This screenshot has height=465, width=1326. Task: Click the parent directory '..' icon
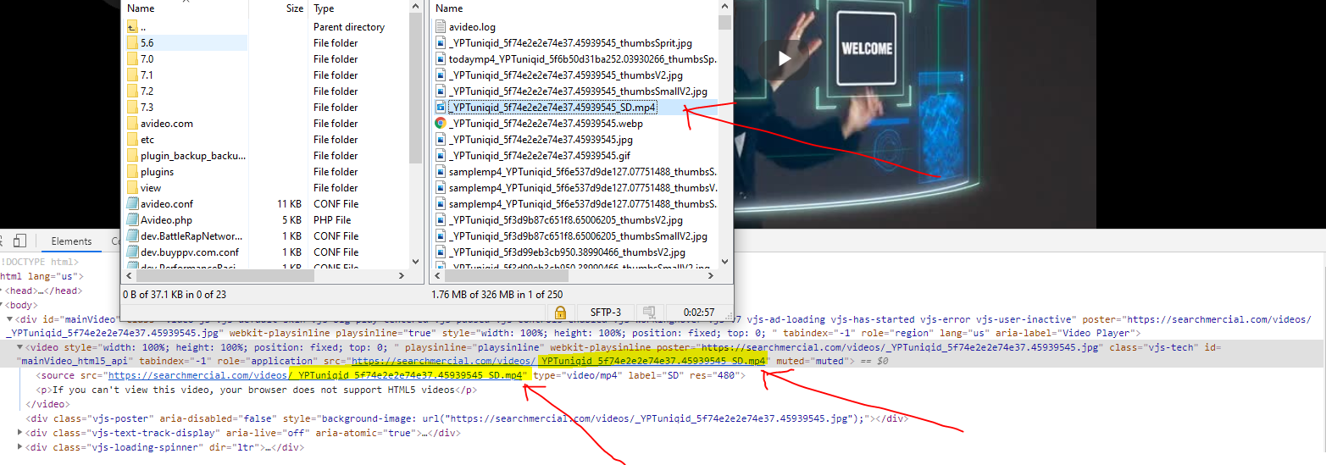click(x=132, y=27)
